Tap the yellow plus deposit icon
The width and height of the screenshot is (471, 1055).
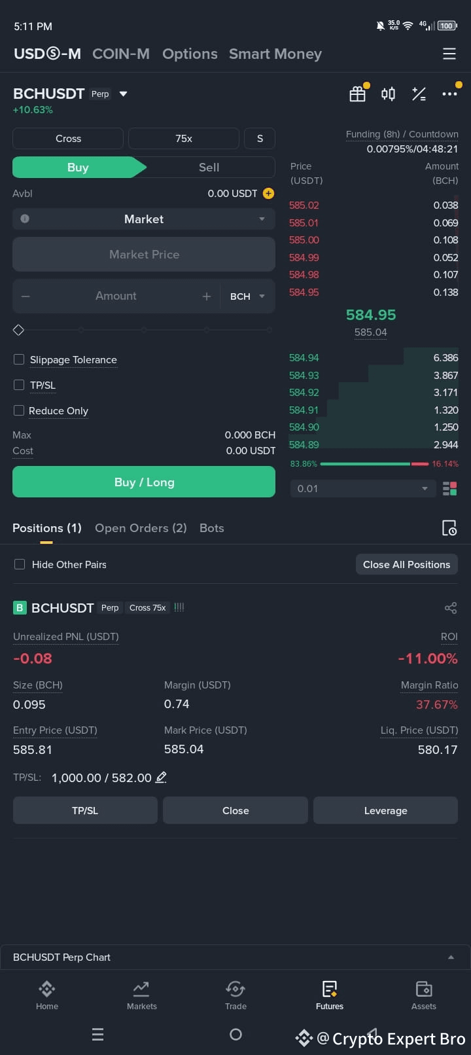pyautogui.click(x=268, y=193)
